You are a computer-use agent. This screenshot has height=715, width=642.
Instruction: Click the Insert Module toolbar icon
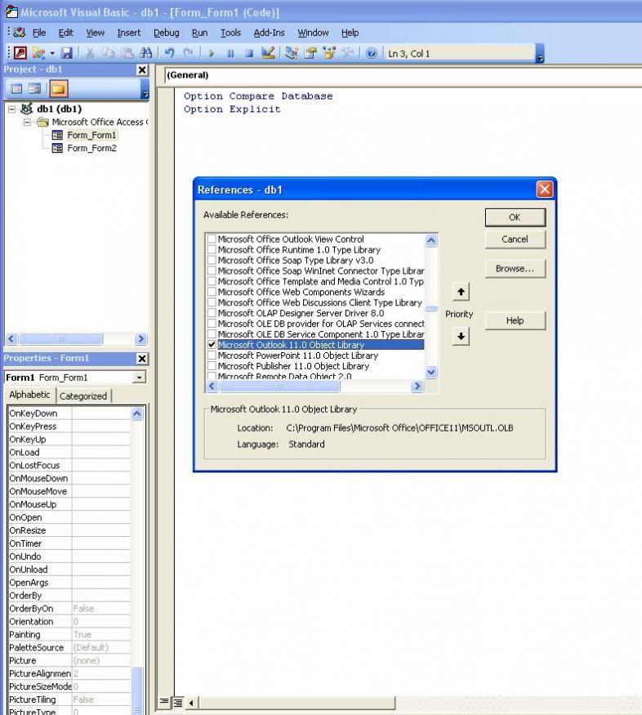tap(38, 53)
